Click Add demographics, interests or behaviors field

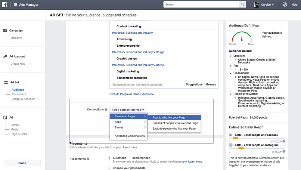(x=147, y=85)
